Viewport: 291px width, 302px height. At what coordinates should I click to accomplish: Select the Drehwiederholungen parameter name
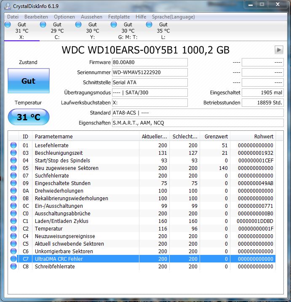[59, 191]
